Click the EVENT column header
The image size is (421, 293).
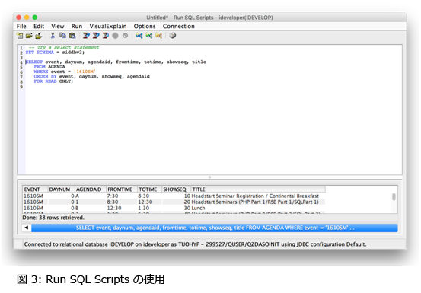[35, 189]
